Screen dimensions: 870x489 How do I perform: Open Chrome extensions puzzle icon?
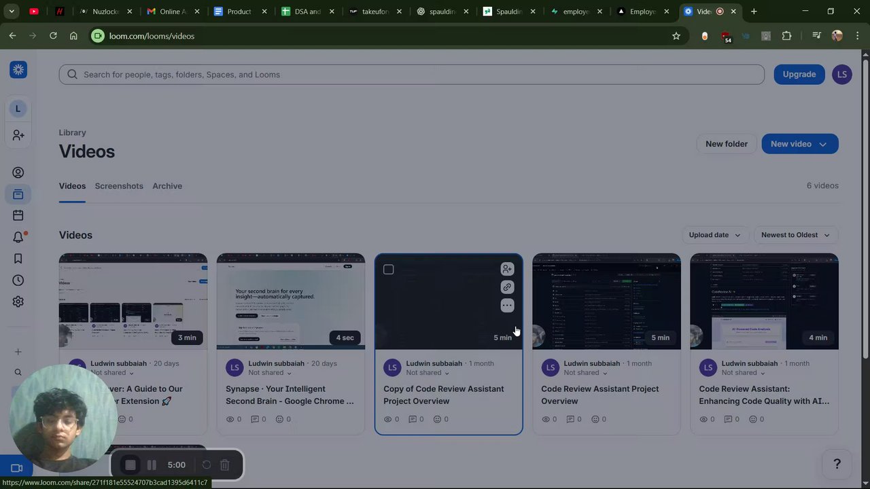pyautogui.click(x=787, y=36)
